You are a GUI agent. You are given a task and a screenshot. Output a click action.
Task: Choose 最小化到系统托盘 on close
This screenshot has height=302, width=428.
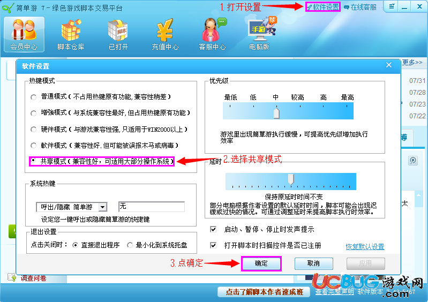point(130,245)
